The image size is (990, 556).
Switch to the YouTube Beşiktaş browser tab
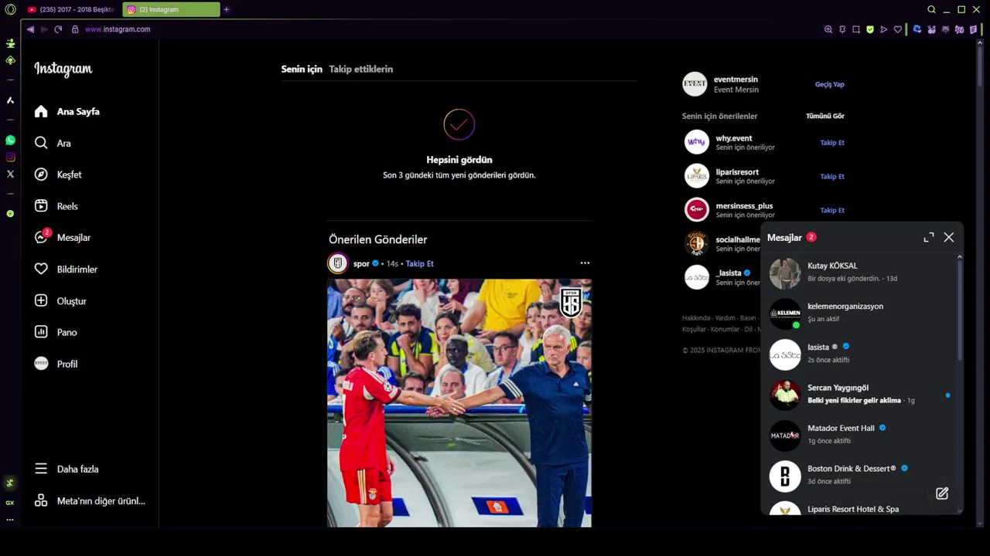(71, 9)
